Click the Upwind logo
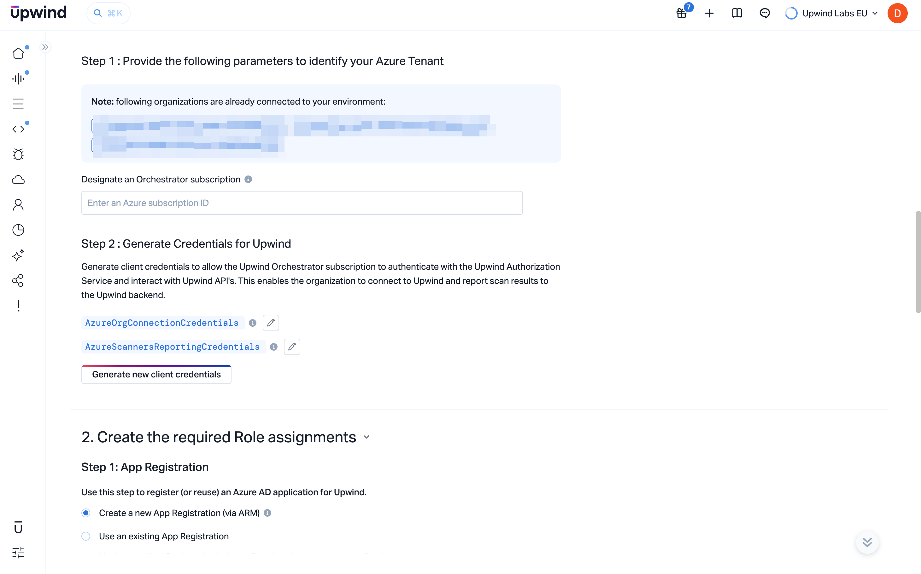Screen dimensions: 921x574 pos(38,13)
